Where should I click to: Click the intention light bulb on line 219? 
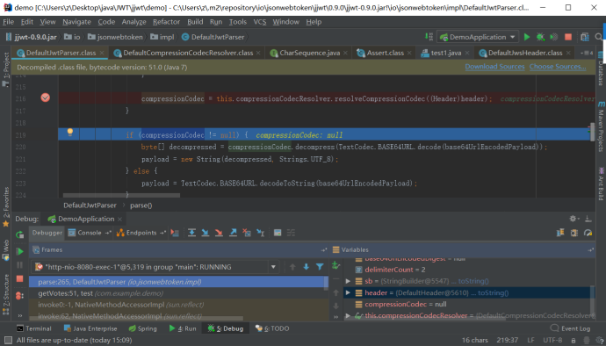[x=70, y=132]
